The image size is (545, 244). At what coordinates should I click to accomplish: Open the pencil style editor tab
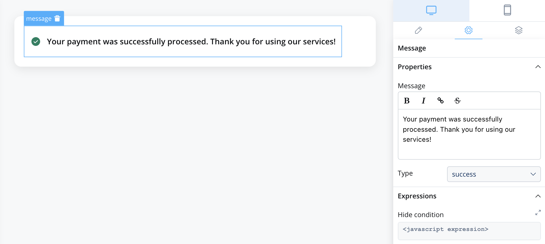418,30
